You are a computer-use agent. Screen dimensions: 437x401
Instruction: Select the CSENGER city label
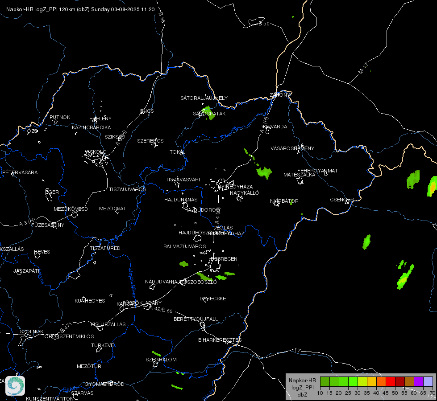coord(341,200)
